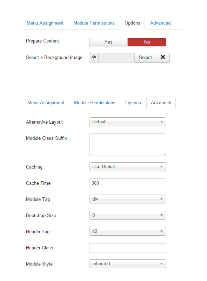Image resolution: width=207 pixels, height=281 pixels.
Task: Click the Bootstrap Size label
Action: tap(41, 216)
